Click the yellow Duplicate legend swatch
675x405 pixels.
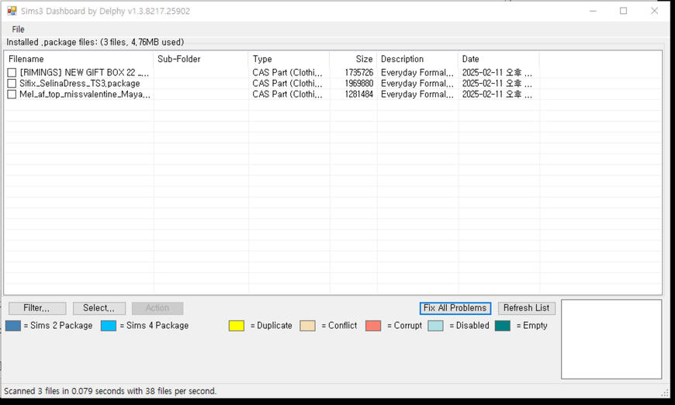[x=237, y=326]
